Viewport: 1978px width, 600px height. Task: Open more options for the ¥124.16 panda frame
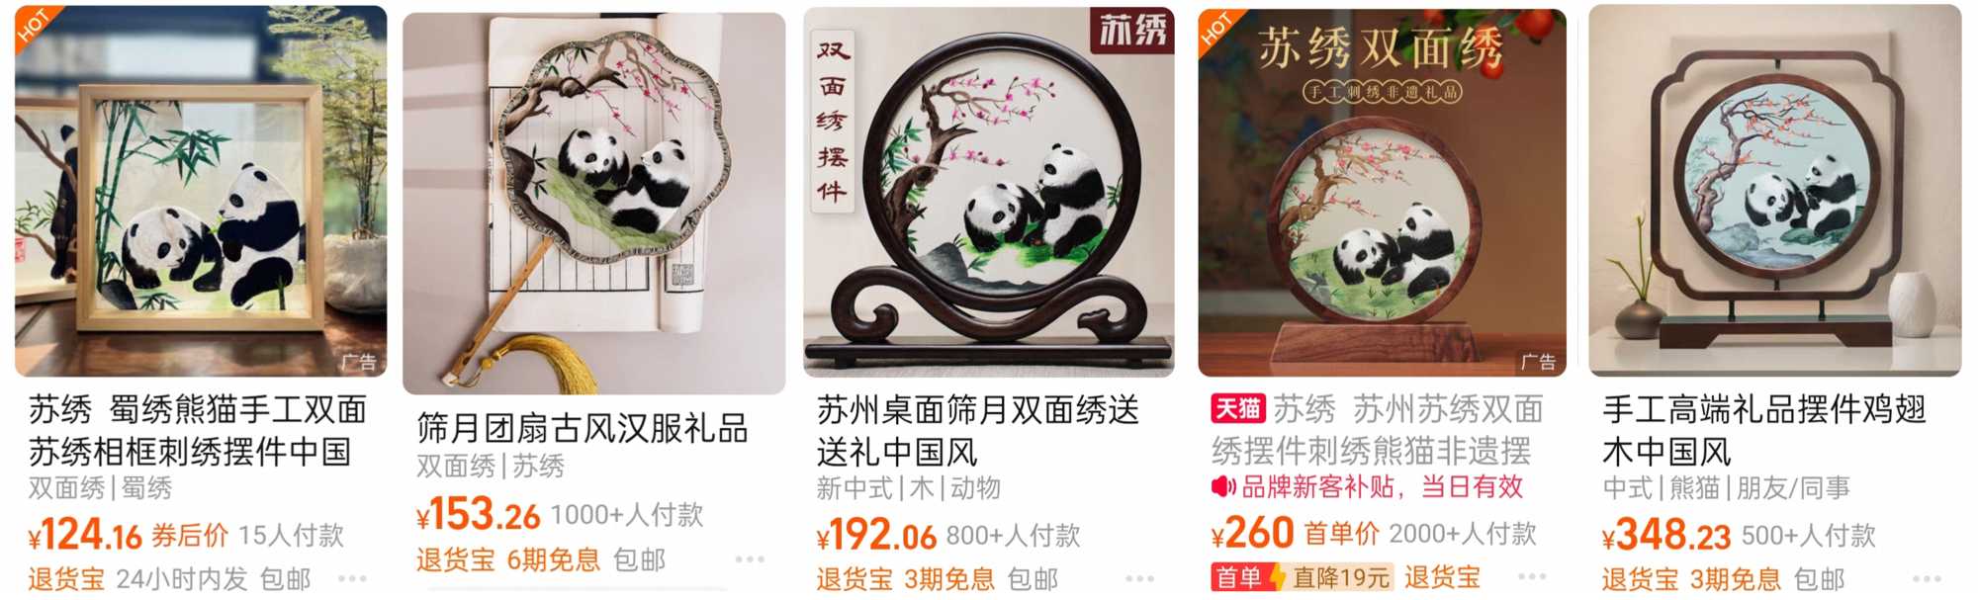[352, 578]
